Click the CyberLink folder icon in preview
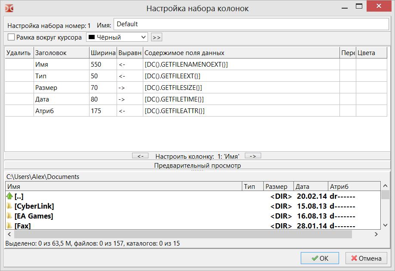Viewport: 395px width, 271px height. click(x=9, y=206)
